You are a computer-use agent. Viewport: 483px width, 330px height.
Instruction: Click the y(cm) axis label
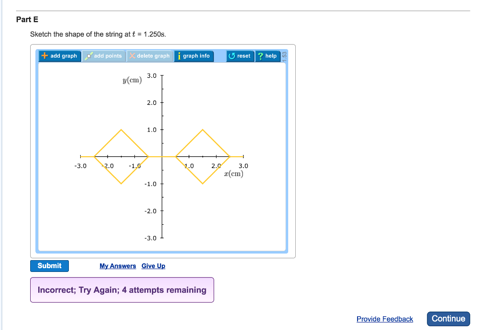click(132, 80)
